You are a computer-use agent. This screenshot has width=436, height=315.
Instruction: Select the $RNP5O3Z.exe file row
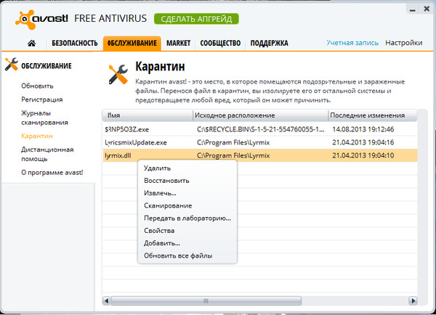point(260,129)
